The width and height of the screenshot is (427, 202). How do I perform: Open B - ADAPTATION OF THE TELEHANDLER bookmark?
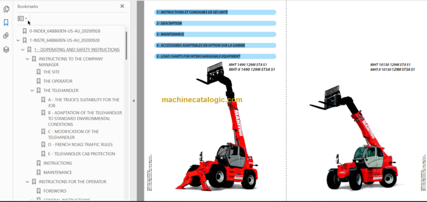click(85, 119)
